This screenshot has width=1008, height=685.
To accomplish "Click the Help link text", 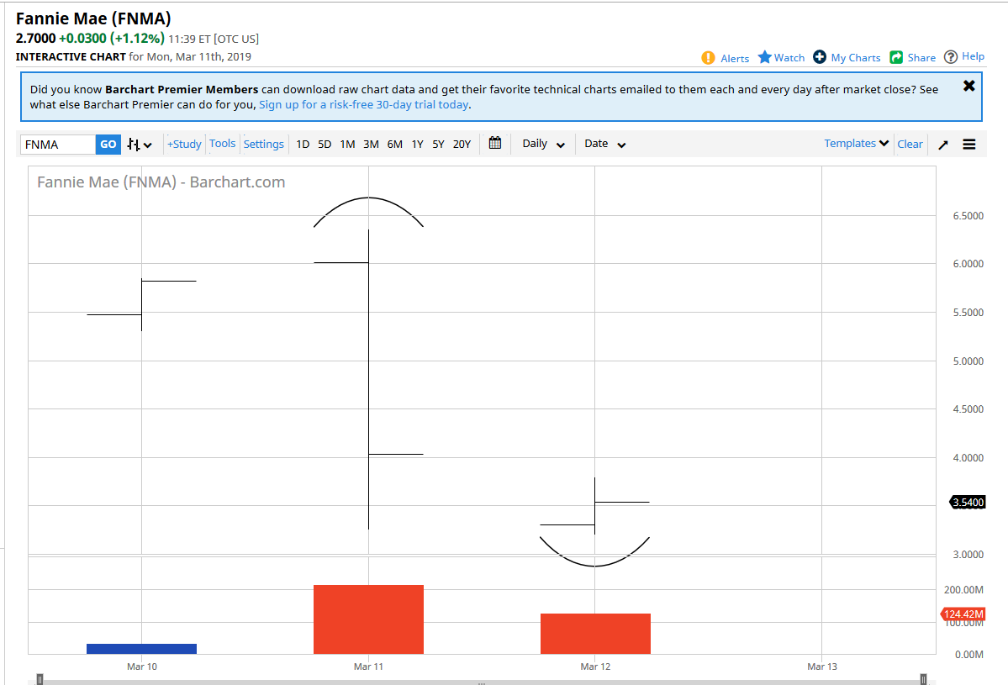I will (973, 56).
